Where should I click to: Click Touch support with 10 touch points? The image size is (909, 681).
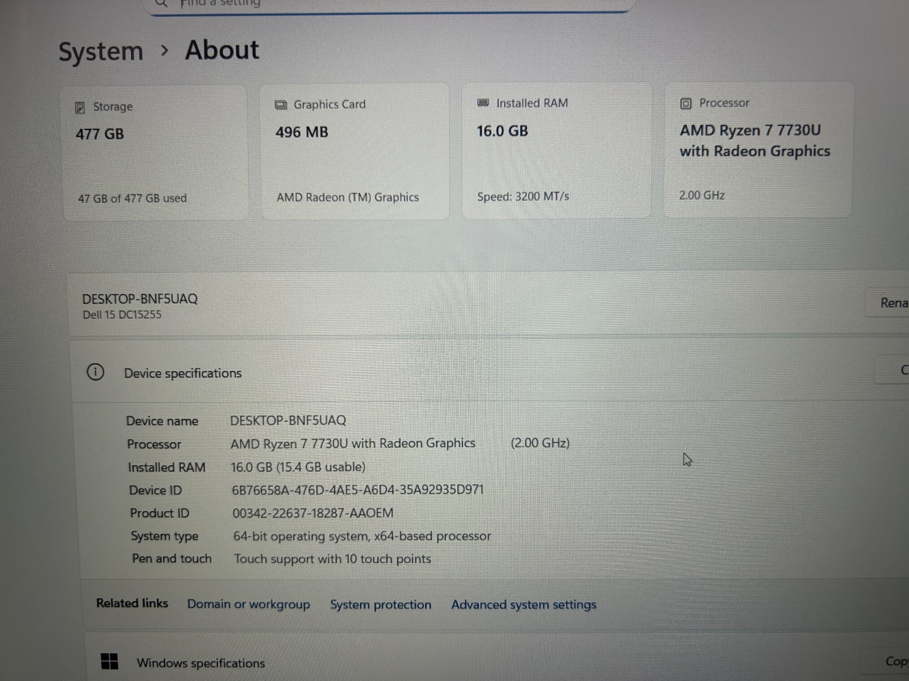point(333,559)
